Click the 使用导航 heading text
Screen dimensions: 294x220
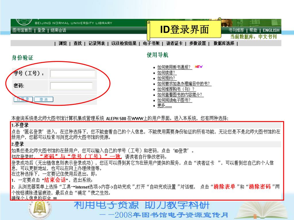[x=158, y=55]
